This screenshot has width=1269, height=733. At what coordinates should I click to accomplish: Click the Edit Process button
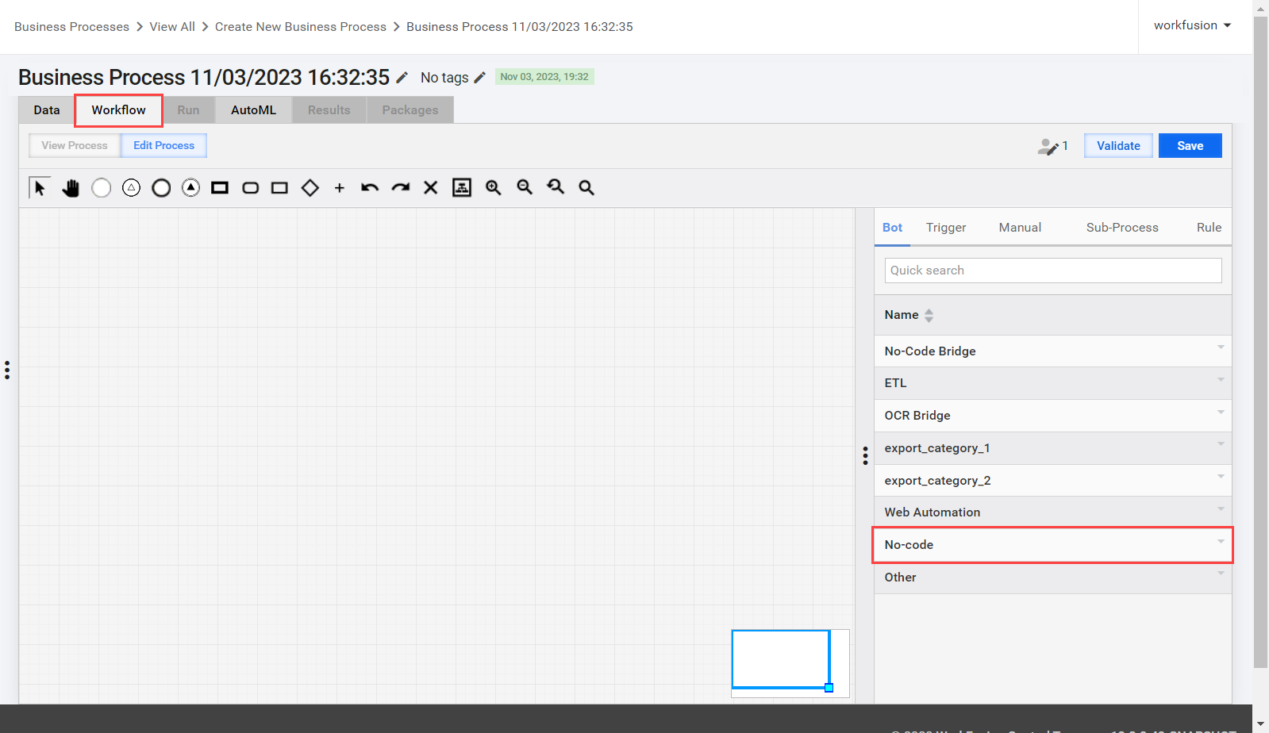coord(163,146)
